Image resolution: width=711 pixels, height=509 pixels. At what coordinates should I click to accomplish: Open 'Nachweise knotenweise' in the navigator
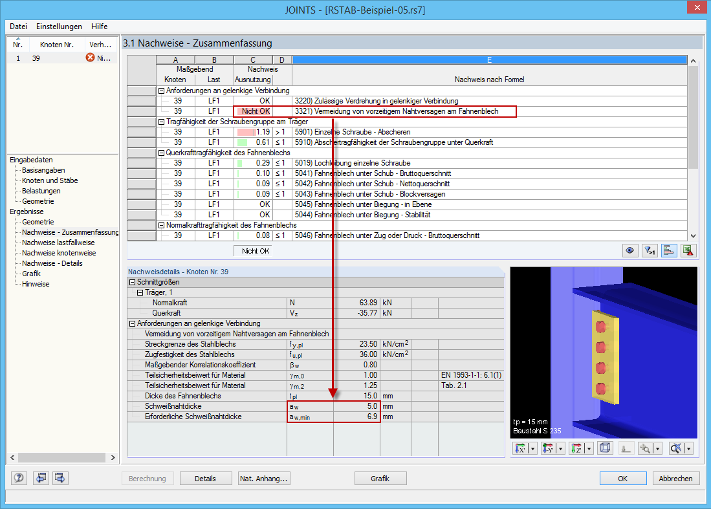tap(59, 253)
